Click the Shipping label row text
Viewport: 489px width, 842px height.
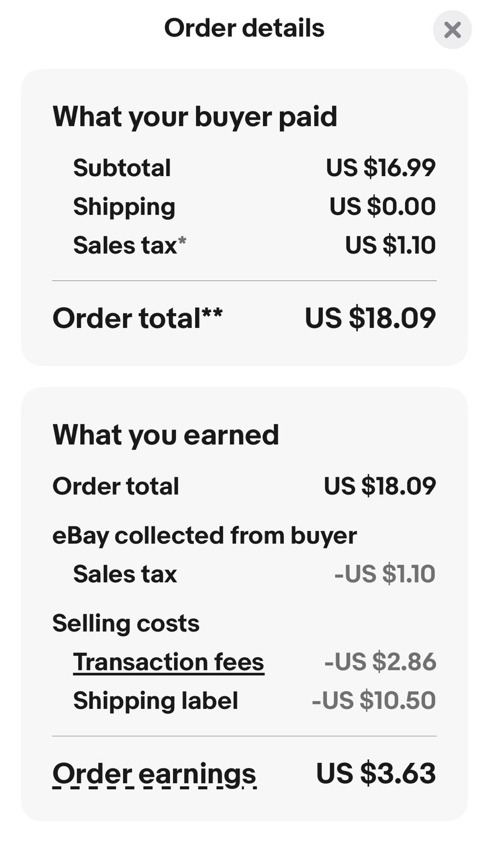(156, 701)
